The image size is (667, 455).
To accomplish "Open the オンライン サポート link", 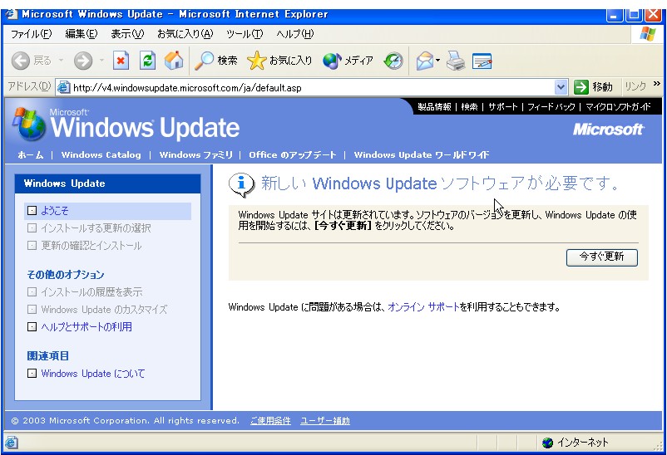I will point(423,307).
